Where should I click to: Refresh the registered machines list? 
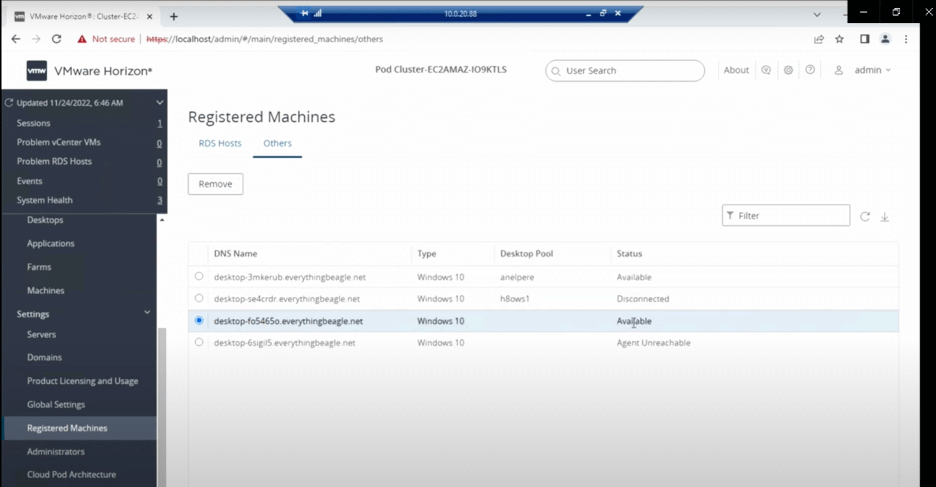coord(865,216)
